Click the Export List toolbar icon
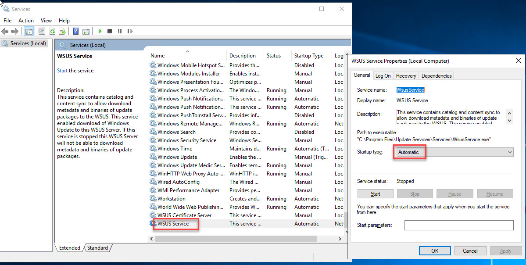 point(62,31)
